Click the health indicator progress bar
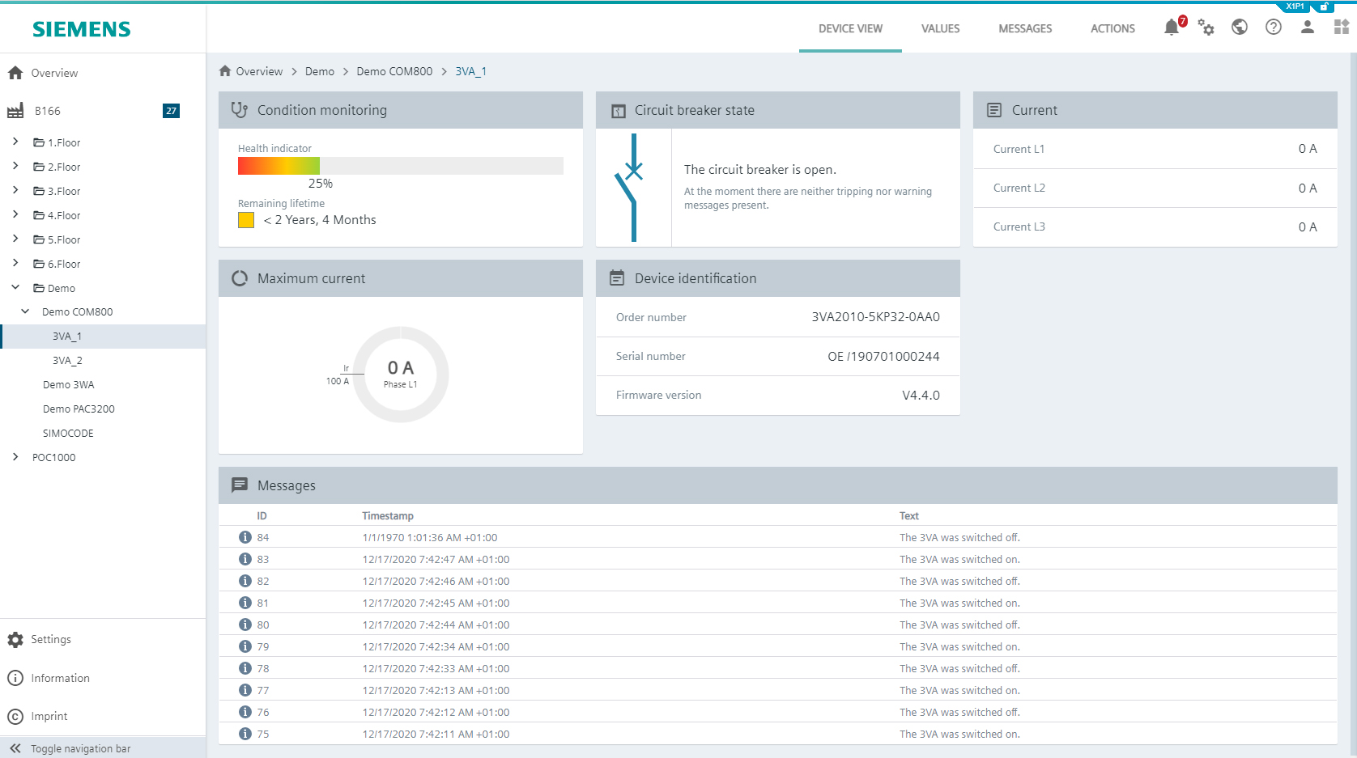Image resolution: width=1357 pixels, height=758 pixels. click(x=401, y=166)
